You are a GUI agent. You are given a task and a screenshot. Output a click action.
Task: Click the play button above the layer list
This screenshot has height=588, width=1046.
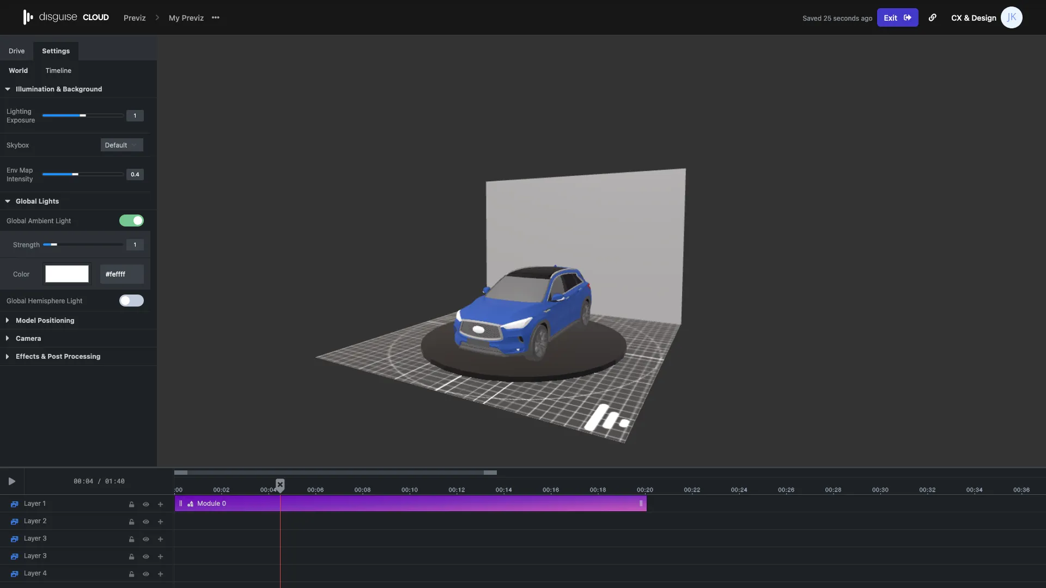[x=11, y=481]
